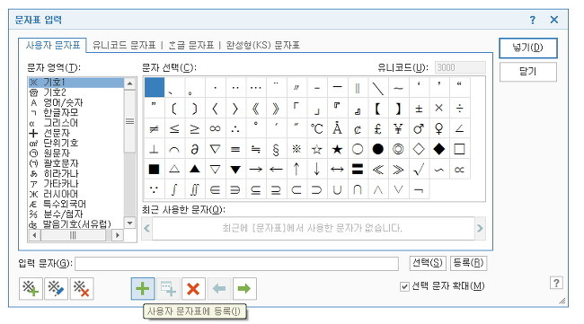This screenshot has width=584, height=324.
Task: Select the integral ∫ symbol
Action: click(x=174, y=189)
